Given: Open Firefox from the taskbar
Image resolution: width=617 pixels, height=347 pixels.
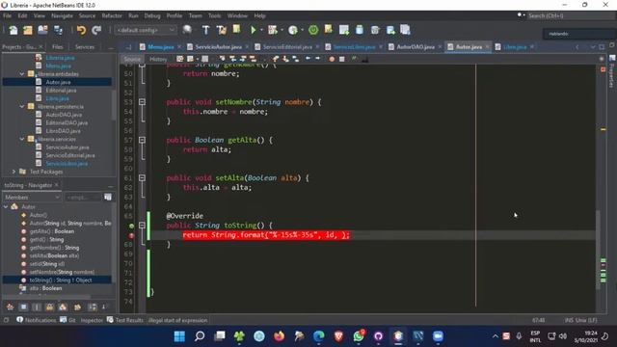Looking at the screenshot, I should (x=279, y=336).
